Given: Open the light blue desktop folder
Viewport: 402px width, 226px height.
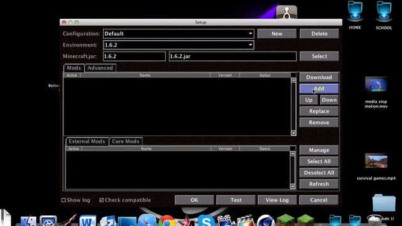Looking at the screenshot, I should 384,203.
